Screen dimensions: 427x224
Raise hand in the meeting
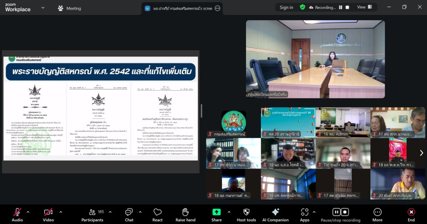pyautogui.click(x=185, y=212)
